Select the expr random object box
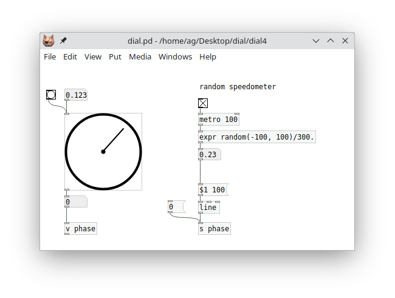Screen dimensions: 395x298 [x=256, y=137]
